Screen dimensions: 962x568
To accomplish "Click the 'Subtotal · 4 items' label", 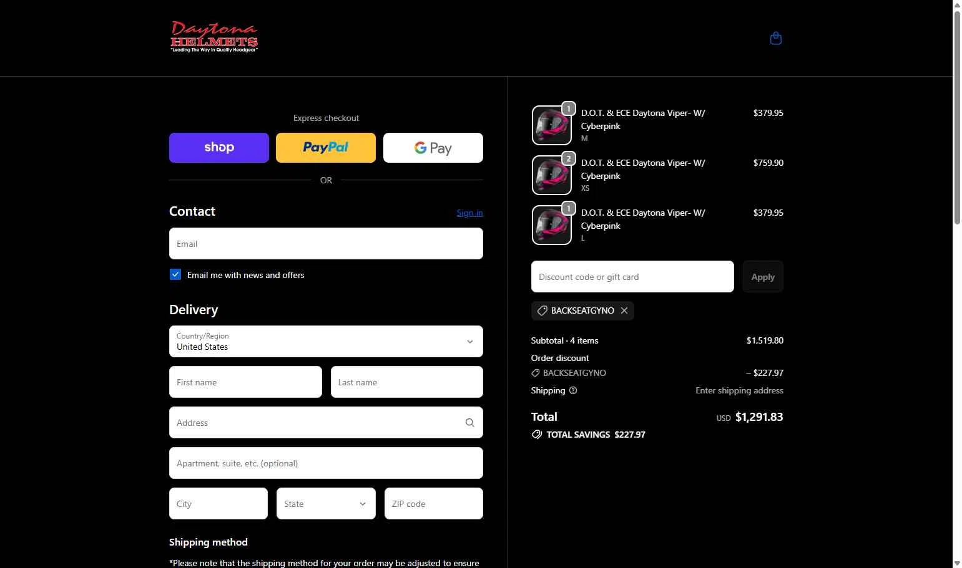I will [x=565, y=340].
